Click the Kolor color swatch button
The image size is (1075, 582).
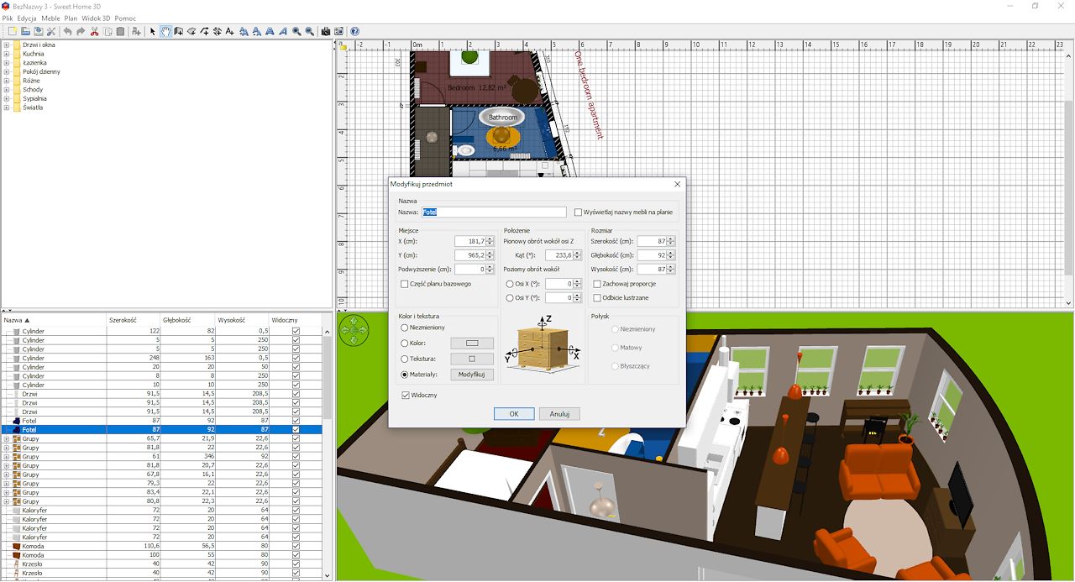(x=472, y=343)
